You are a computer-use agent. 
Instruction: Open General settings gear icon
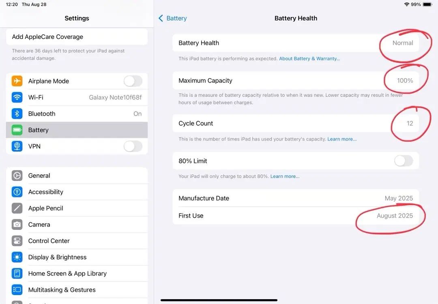click(x=17, y=176)
